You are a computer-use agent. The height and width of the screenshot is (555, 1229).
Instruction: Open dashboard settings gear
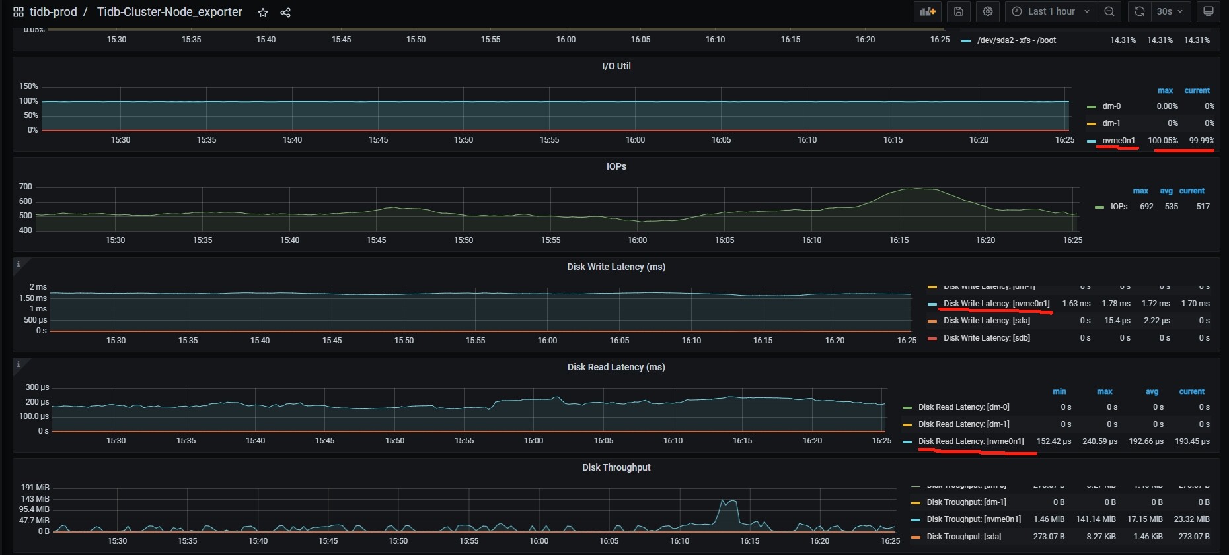[x=988, y=11]
